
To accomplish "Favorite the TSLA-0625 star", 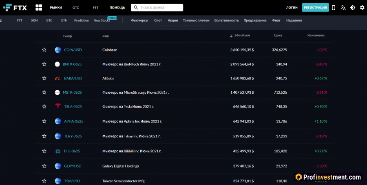I will point(44,106).
